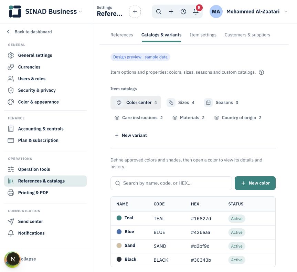Select the Seasons catalog
Image resolution: width=297 pixels, height=272 pixels.
tap(222, 103)
